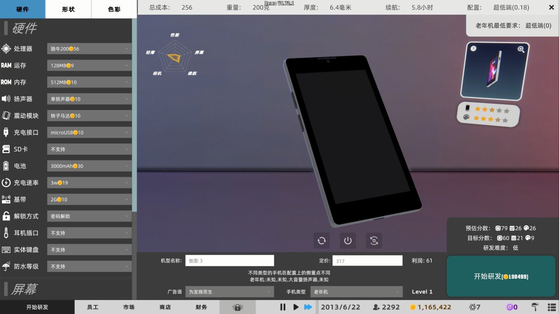
Task: Expand the 防水等级 dropdown
Action: [89, 266]
